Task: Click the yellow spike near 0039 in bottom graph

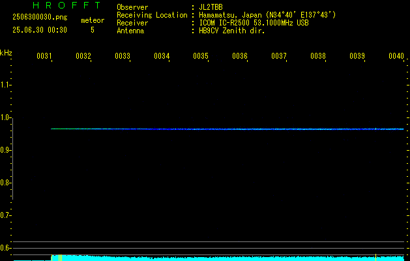Action: coord(375,257)
